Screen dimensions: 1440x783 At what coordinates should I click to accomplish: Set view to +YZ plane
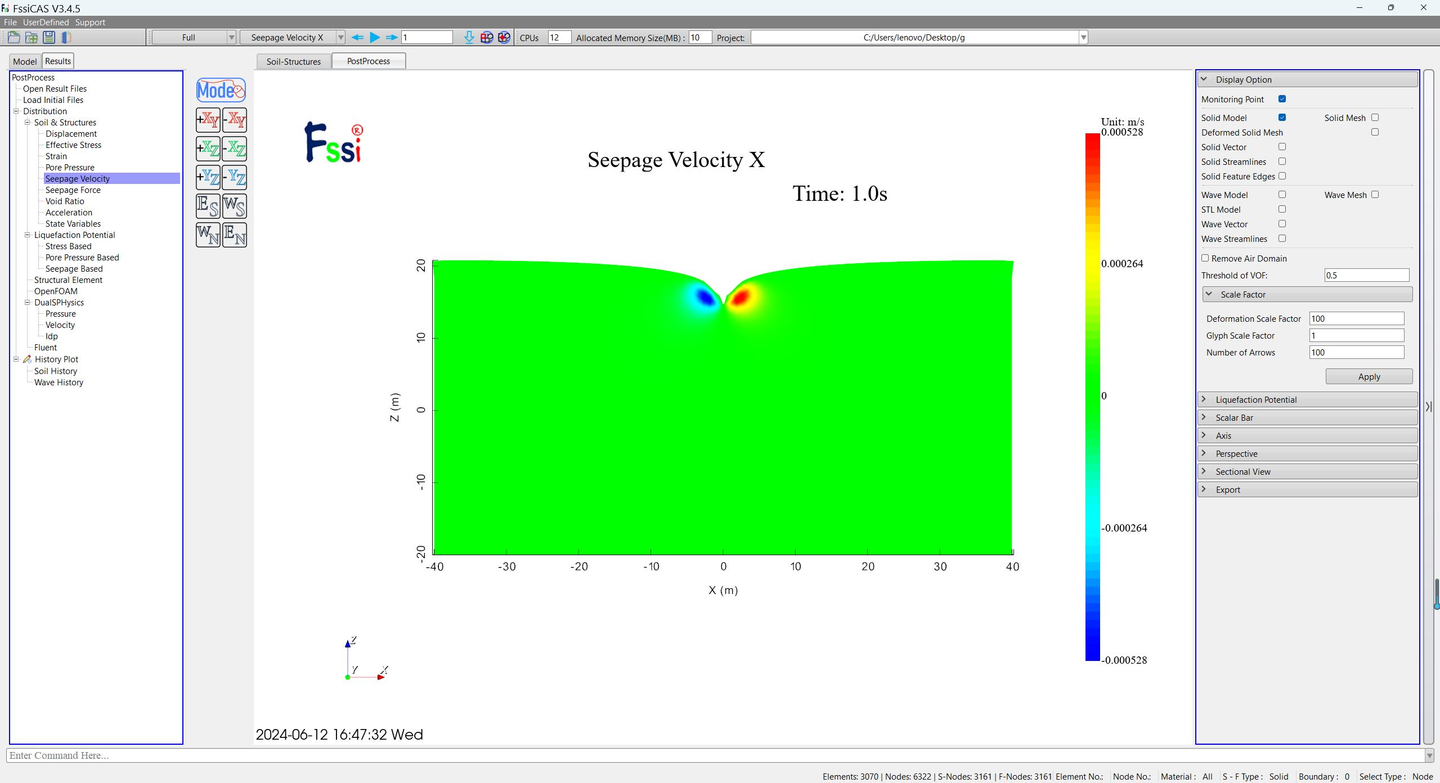208,177
